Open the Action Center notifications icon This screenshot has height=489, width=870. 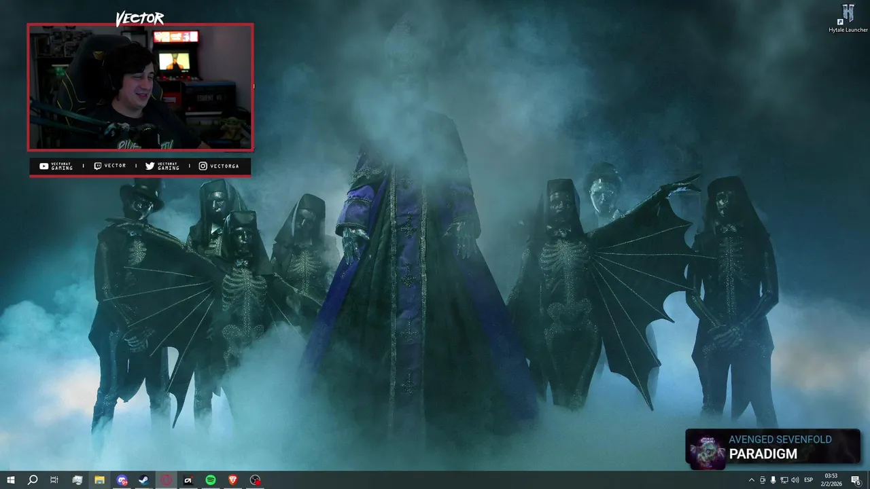[x=856, y=480]
